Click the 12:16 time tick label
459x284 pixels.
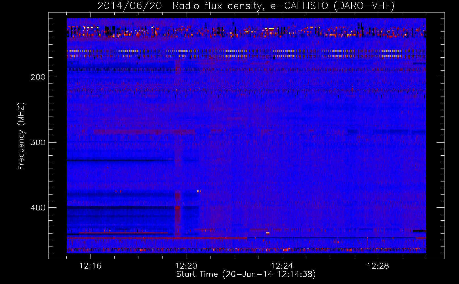tap(90, 266)
